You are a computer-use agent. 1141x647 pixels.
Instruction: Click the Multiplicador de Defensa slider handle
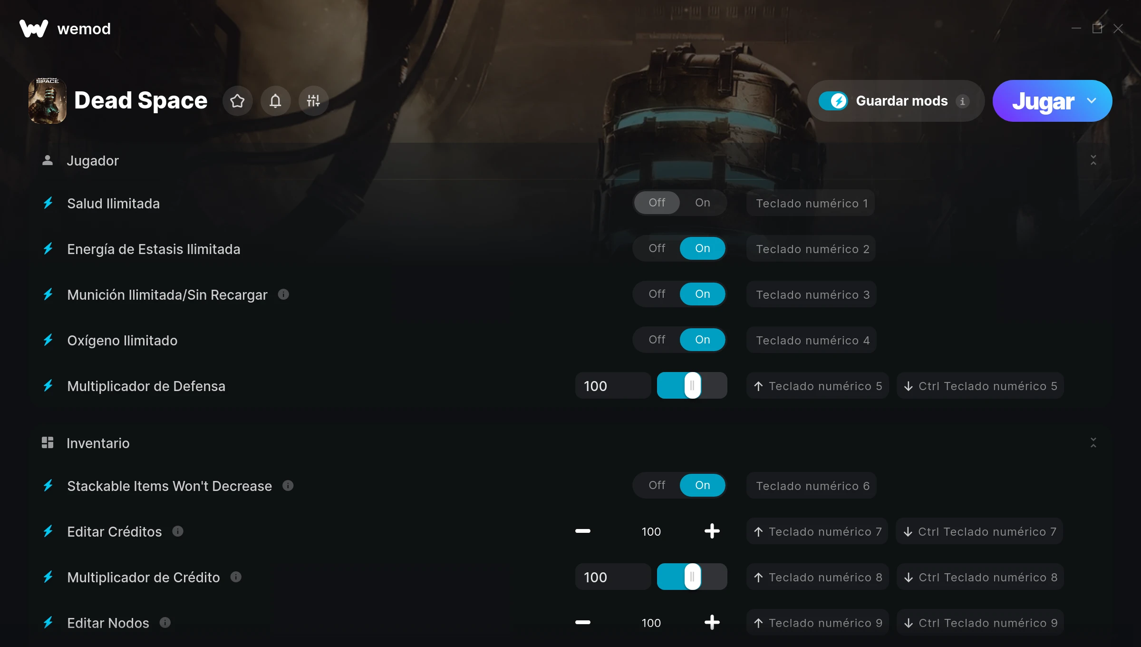693,385
